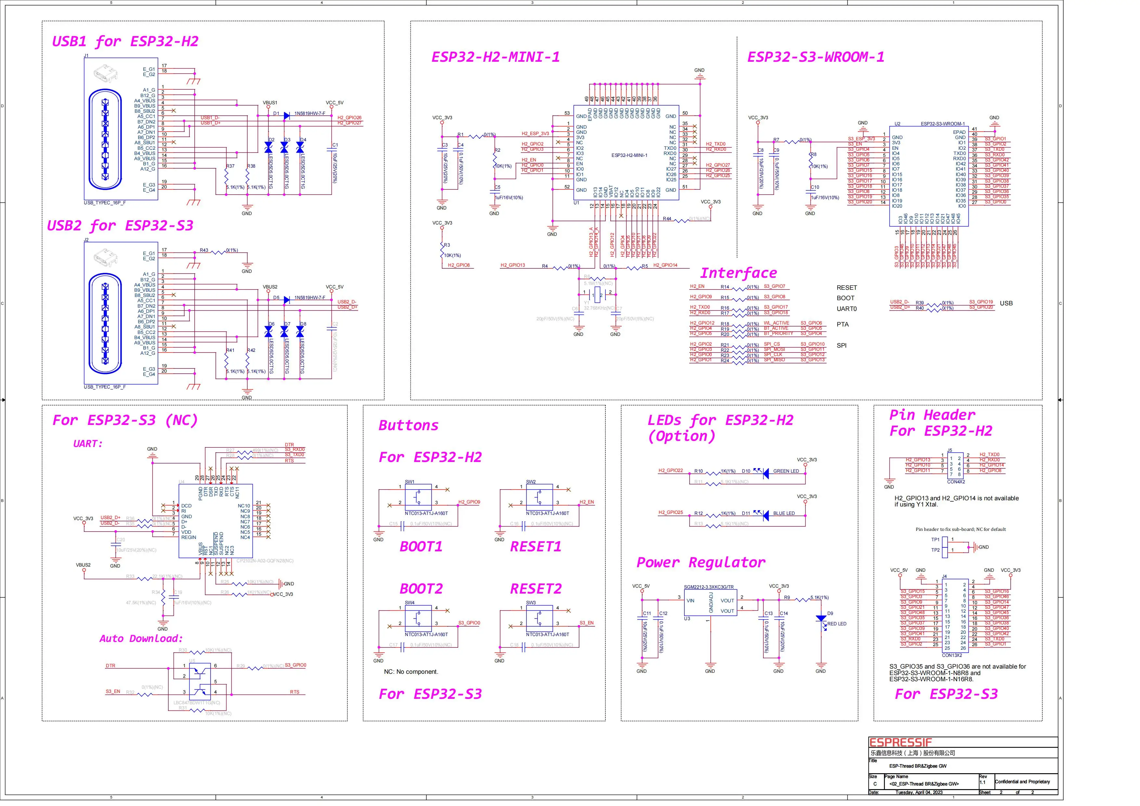
Task: Click the 'Interface' section heading
Action: pyautogui.click(x=738, y=273)
